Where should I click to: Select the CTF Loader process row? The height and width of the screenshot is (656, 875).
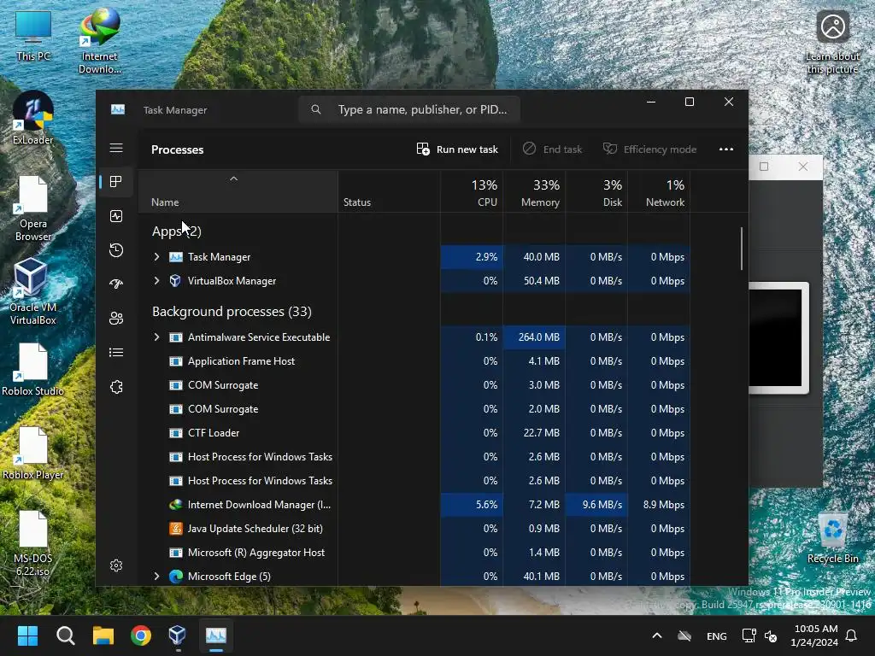point(414,433)
